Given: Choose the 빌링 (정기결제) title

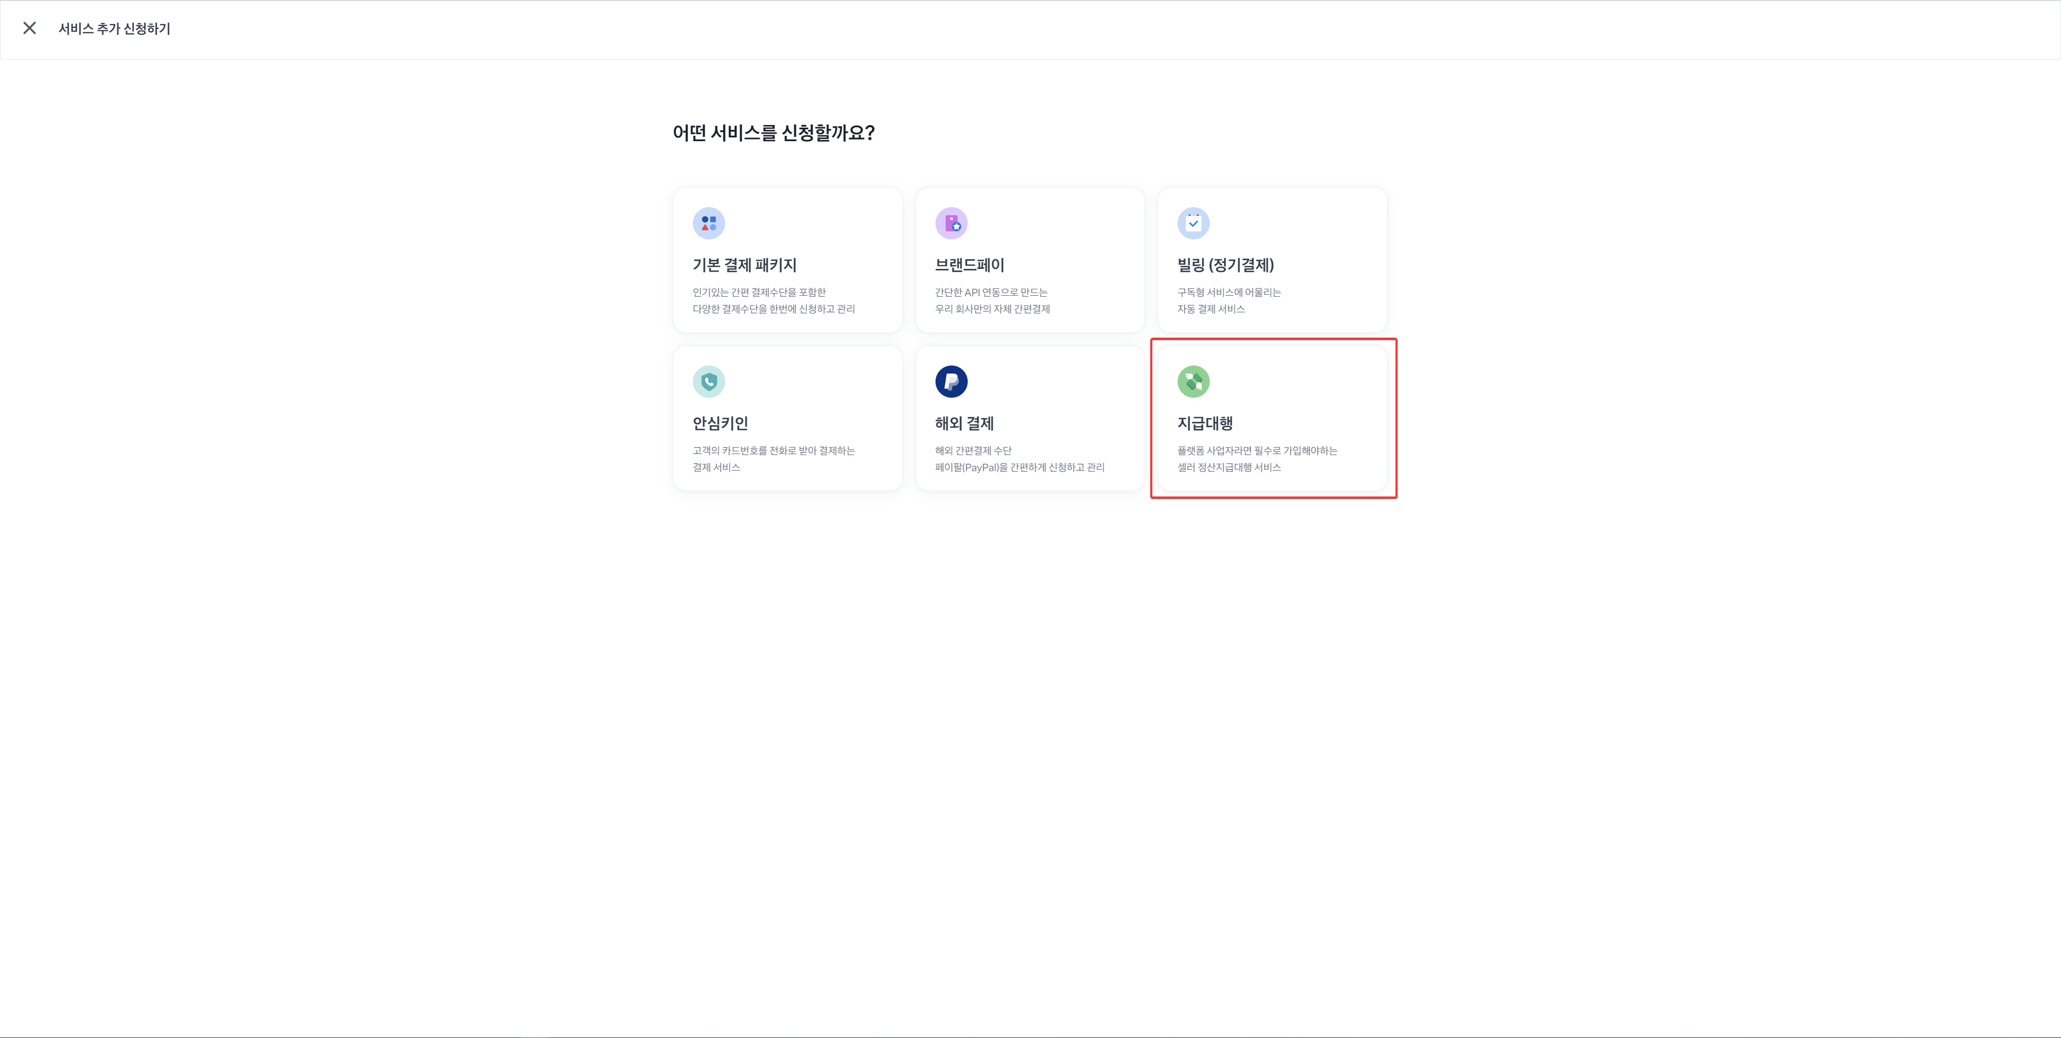Looking at the screenshot, I should tap(1225, 265).
